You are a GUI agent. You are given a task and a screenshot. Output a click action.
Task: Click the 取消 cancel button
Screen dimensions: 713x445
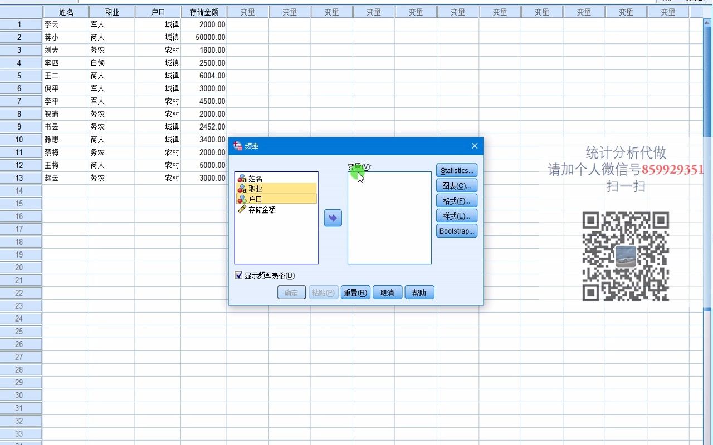pos(387,293)
